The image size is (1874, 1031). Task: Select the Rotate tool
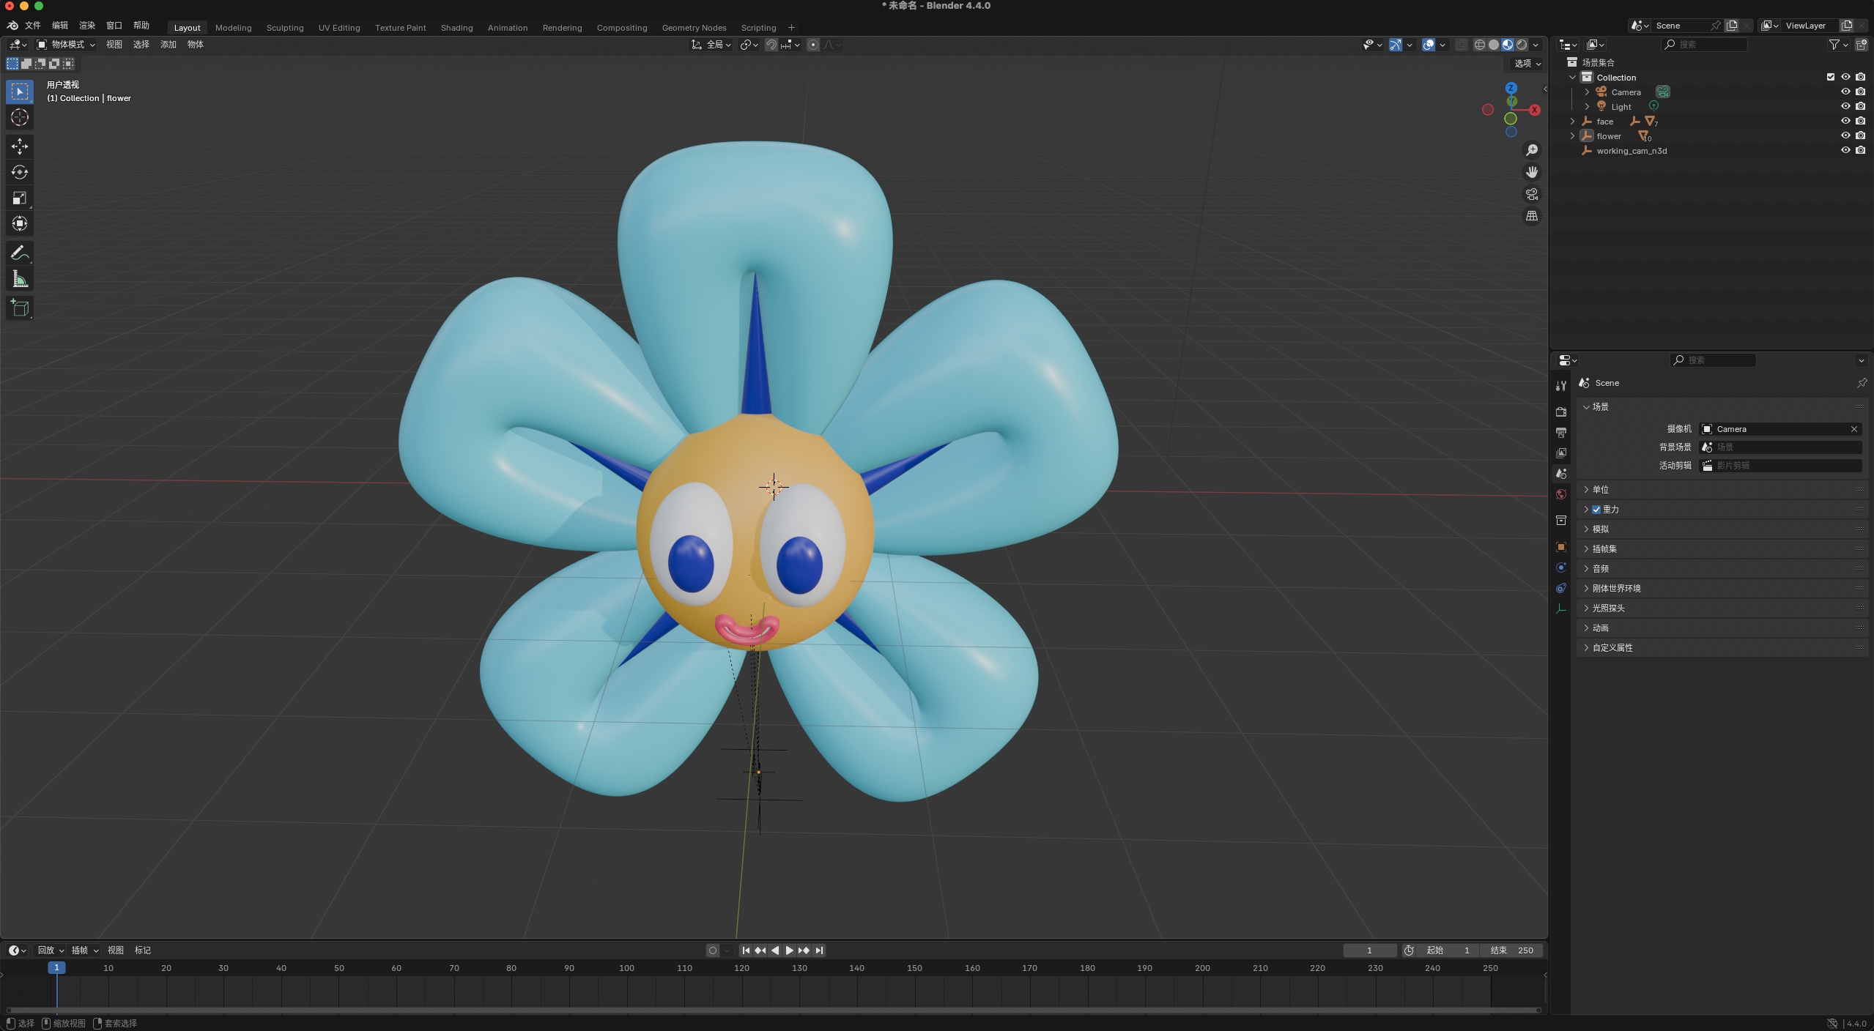click(20, 172)
